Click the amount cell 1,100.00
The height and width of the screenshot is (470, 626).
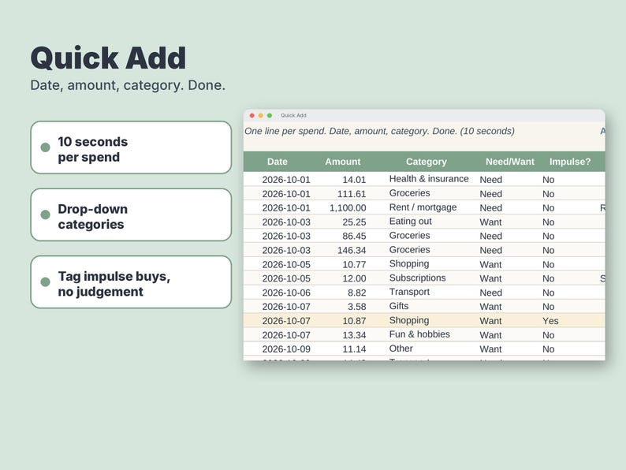pyautogui.click(x=348, y=208)
